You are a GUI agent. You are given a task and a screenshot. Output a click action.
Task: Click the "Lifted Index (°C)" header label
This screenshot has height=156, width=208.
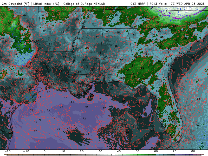[x=46, y=4]
